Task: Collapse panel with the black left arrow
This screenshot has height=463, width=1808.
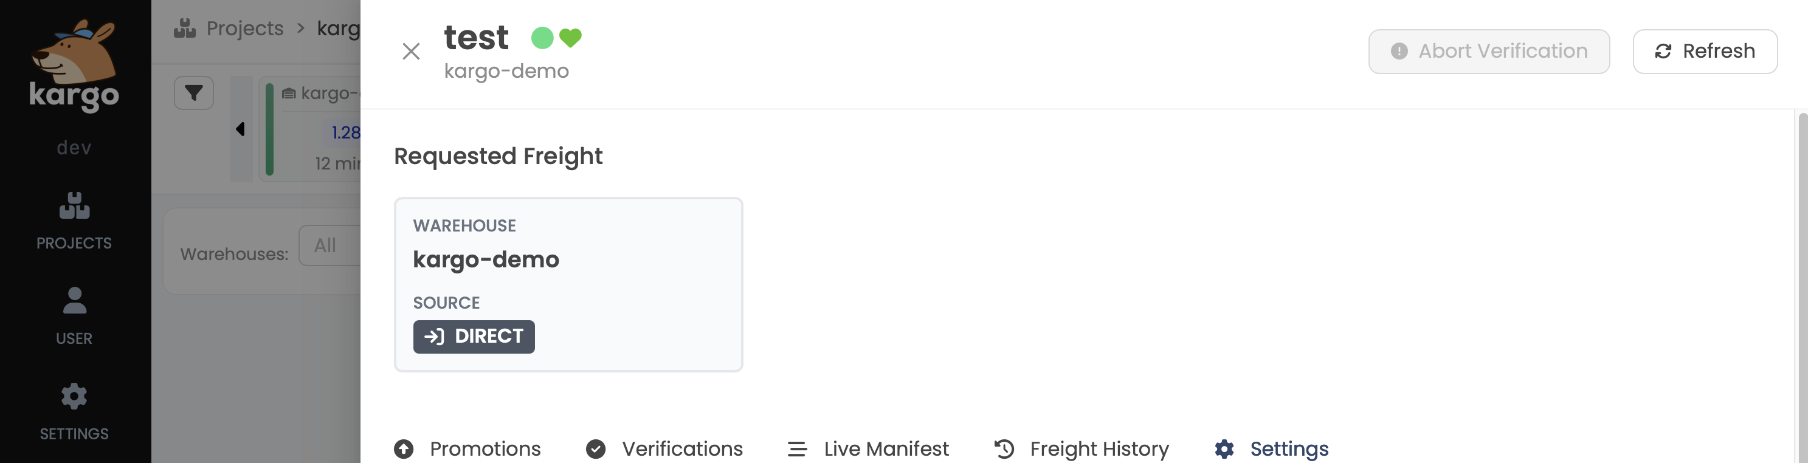Action: click(240, 129)
